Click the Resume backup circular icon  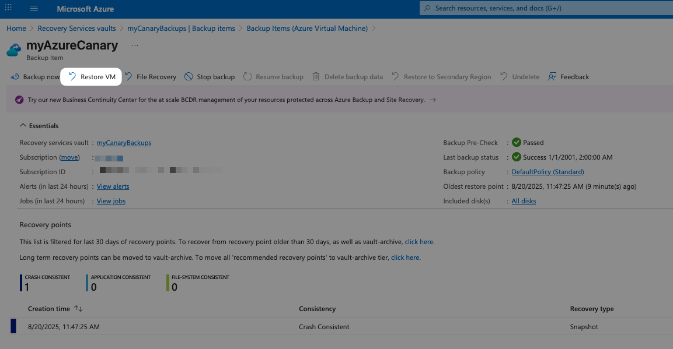click(247, 77)
